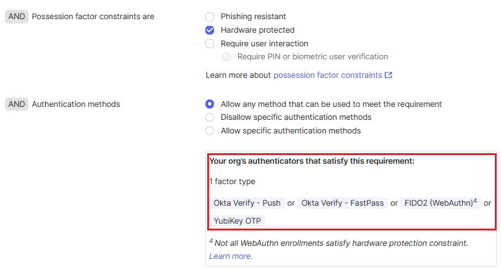Image resolution: width=501 pixels, height=270 pixels.
Task: Click the Authentication methods row label
Action: click(x=75, y=104)
